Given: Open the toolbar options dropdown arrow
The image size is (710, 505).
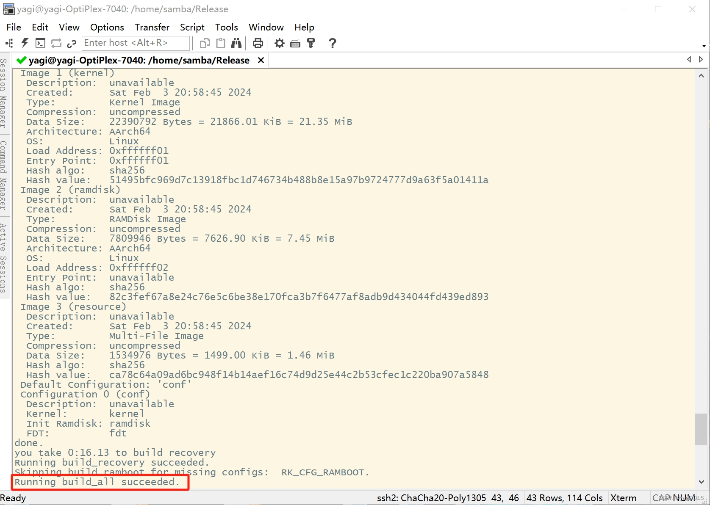Looking at the screenshot, I should 704,46.
